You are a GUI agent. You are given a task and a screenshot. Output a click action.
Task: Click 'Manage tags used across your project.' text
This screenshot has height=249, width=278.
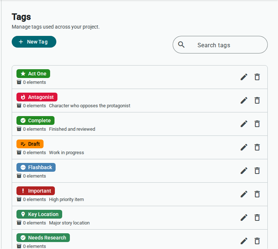(x=56, y=27)
